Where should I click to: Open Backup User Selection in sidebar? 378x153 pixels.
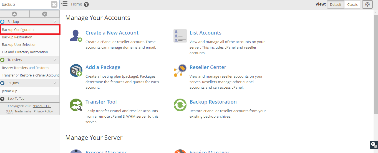19,45
